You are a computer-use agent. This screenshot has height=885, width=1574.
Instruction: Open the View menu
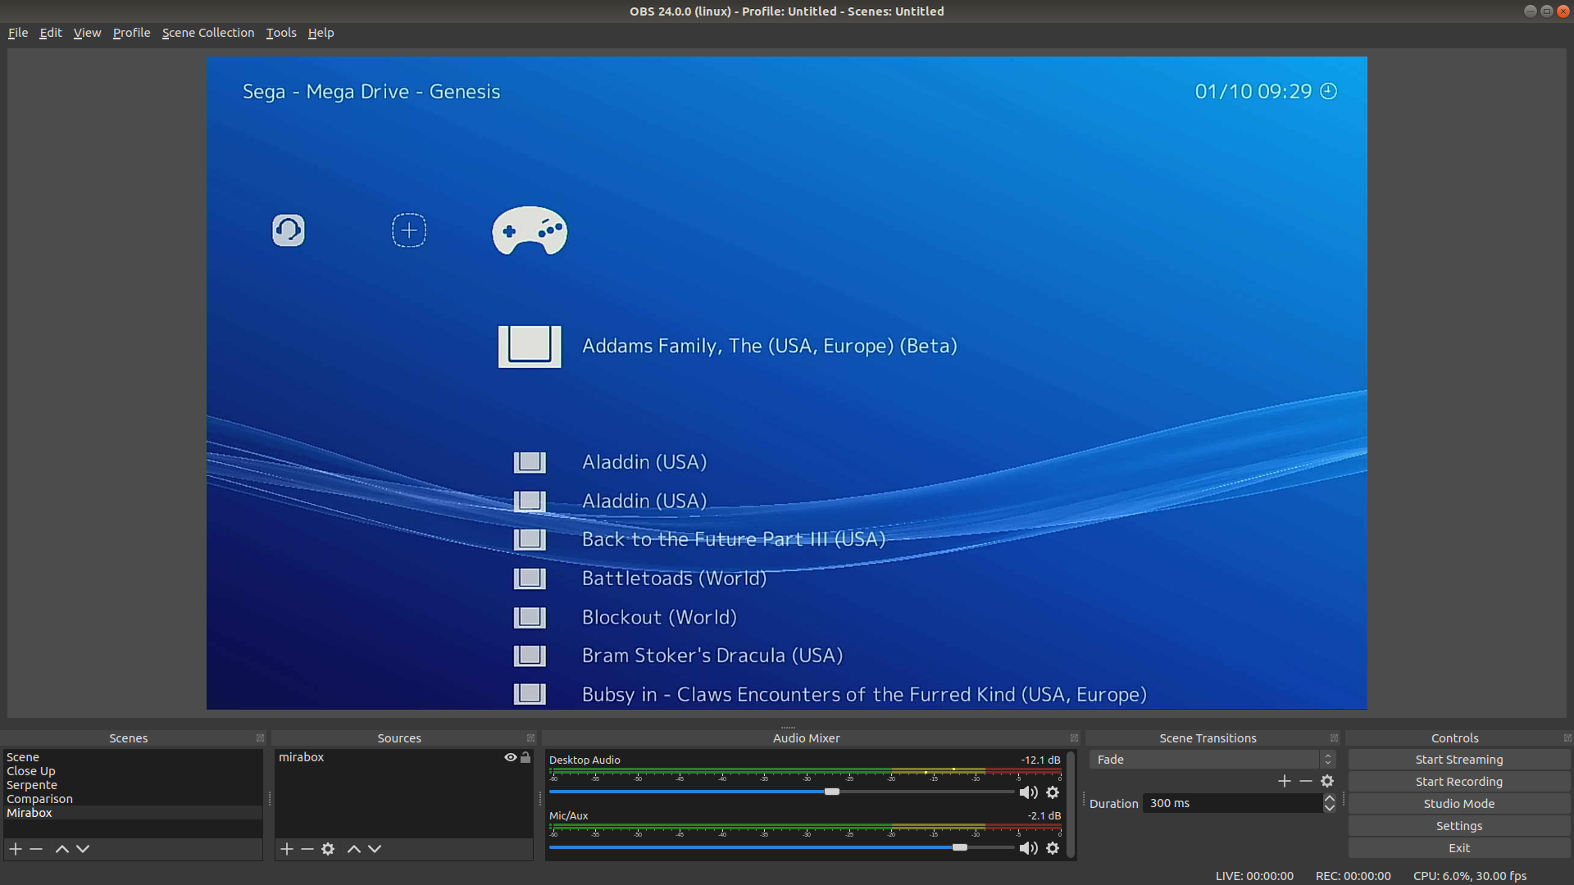(87, 33)
